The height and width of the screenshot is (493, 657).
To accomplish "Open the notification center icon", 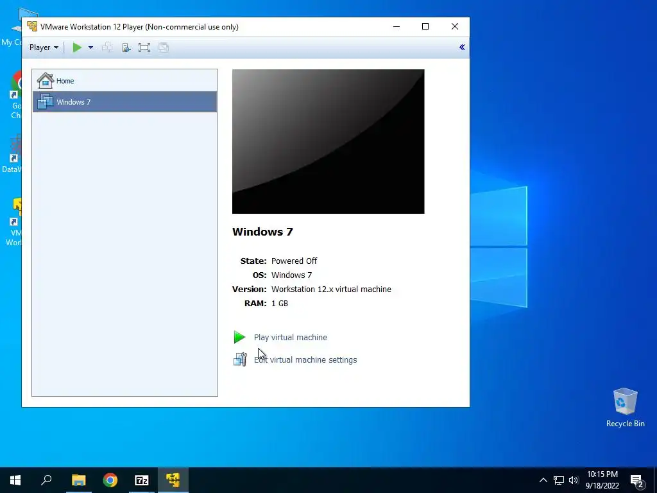I will (x=637, y=480).
